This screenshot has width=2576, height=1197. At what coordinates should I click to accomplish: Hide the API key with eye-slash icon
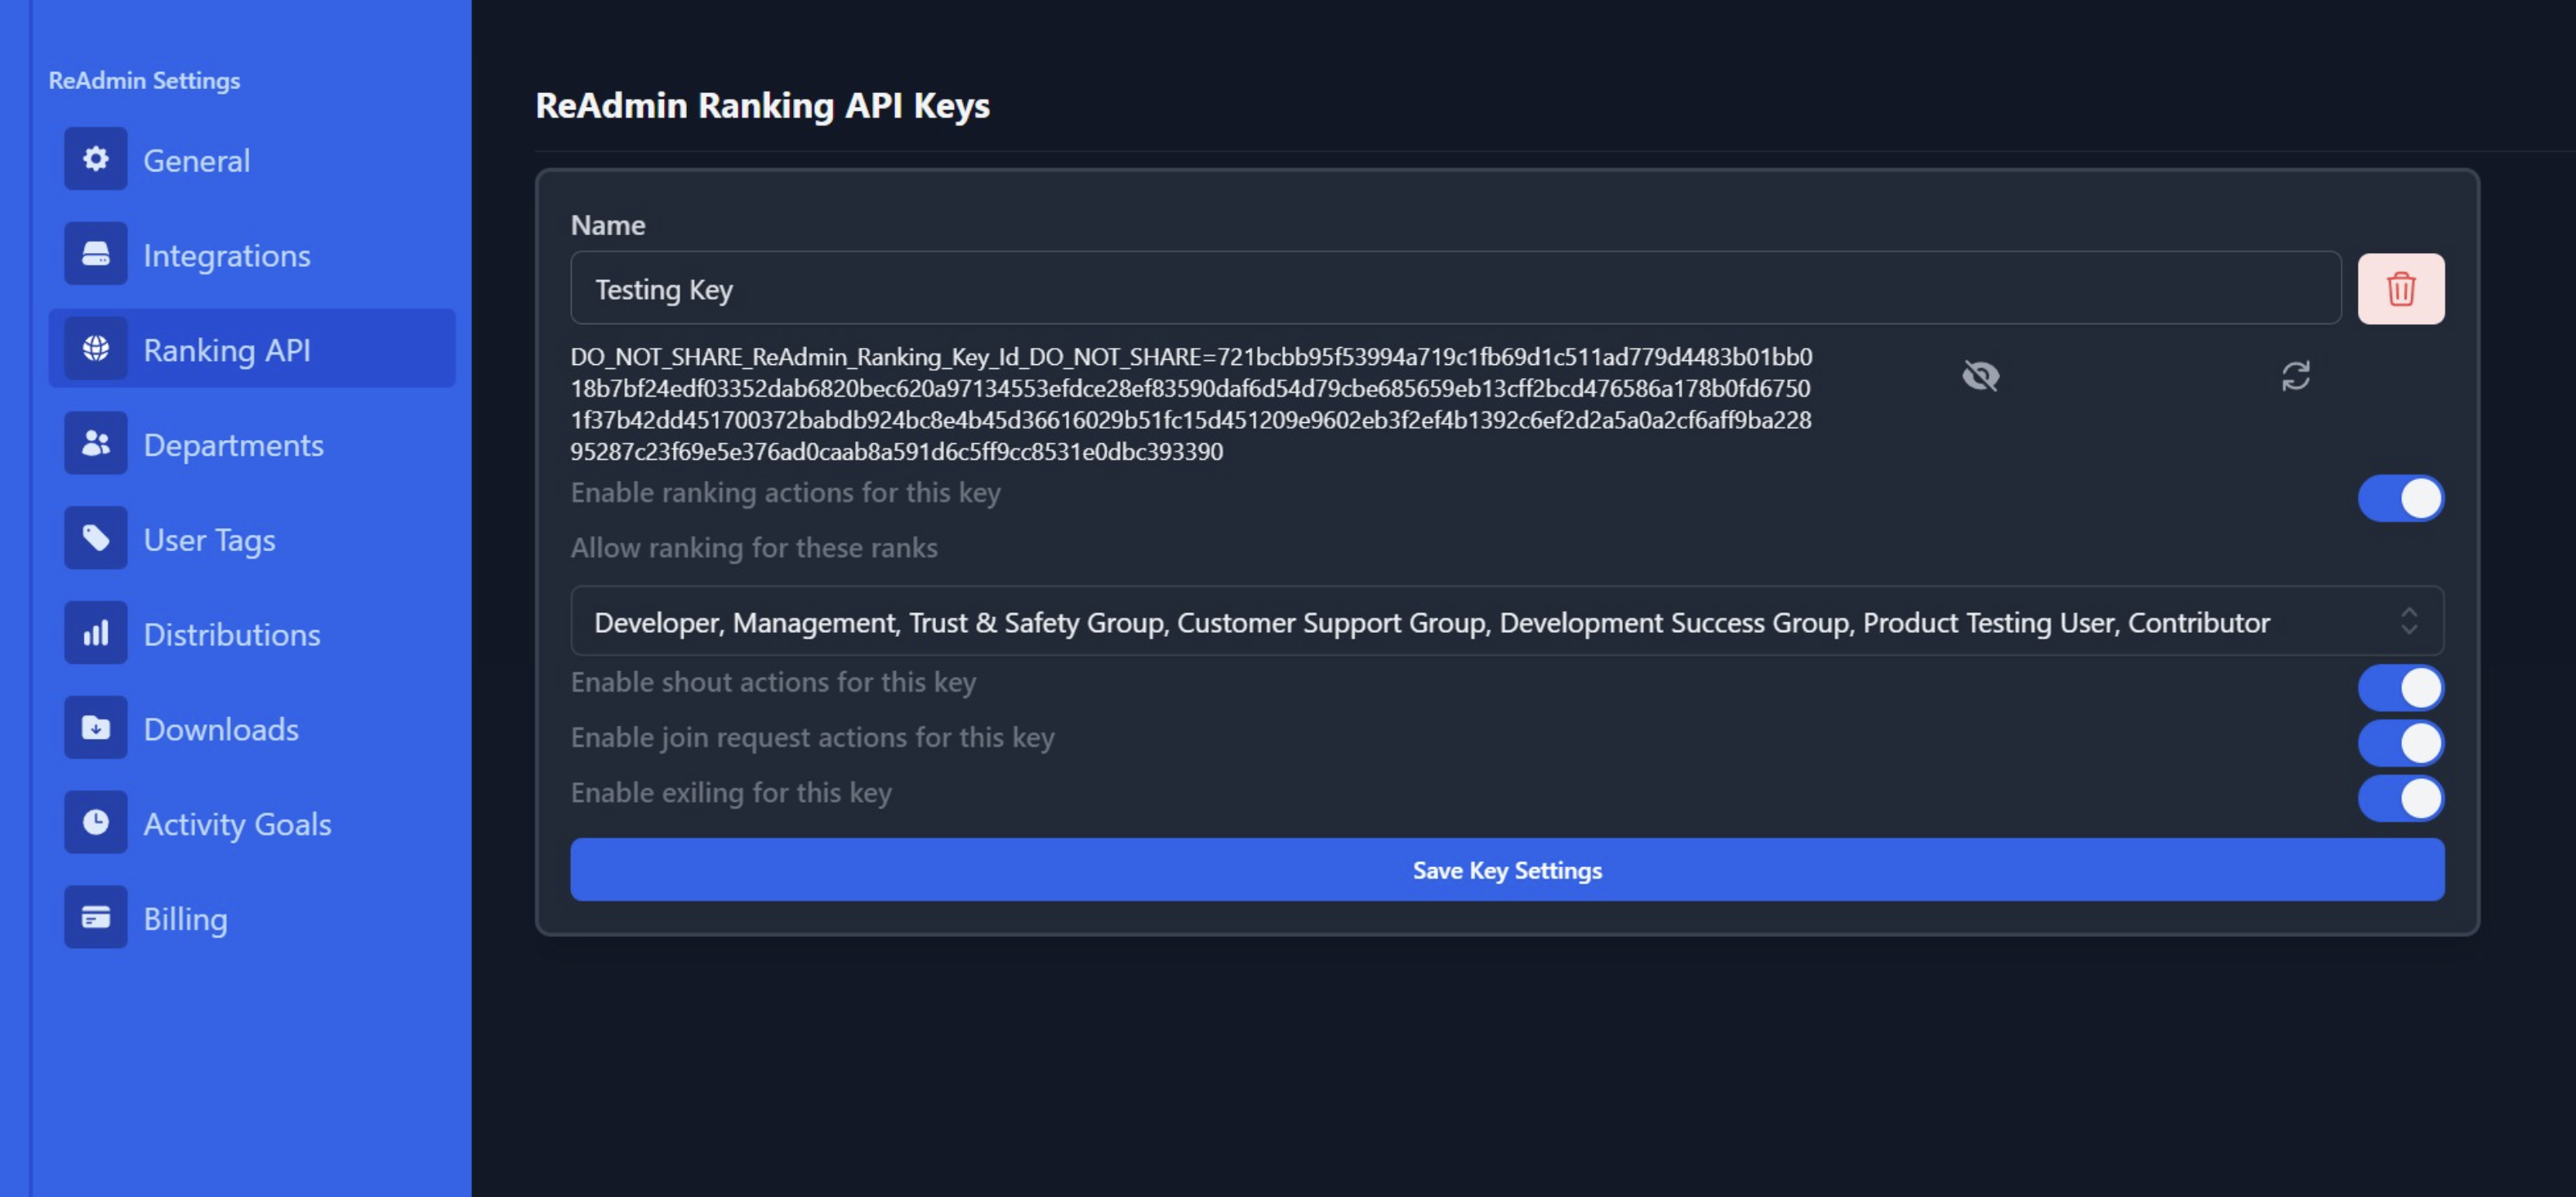(1980, 376)
